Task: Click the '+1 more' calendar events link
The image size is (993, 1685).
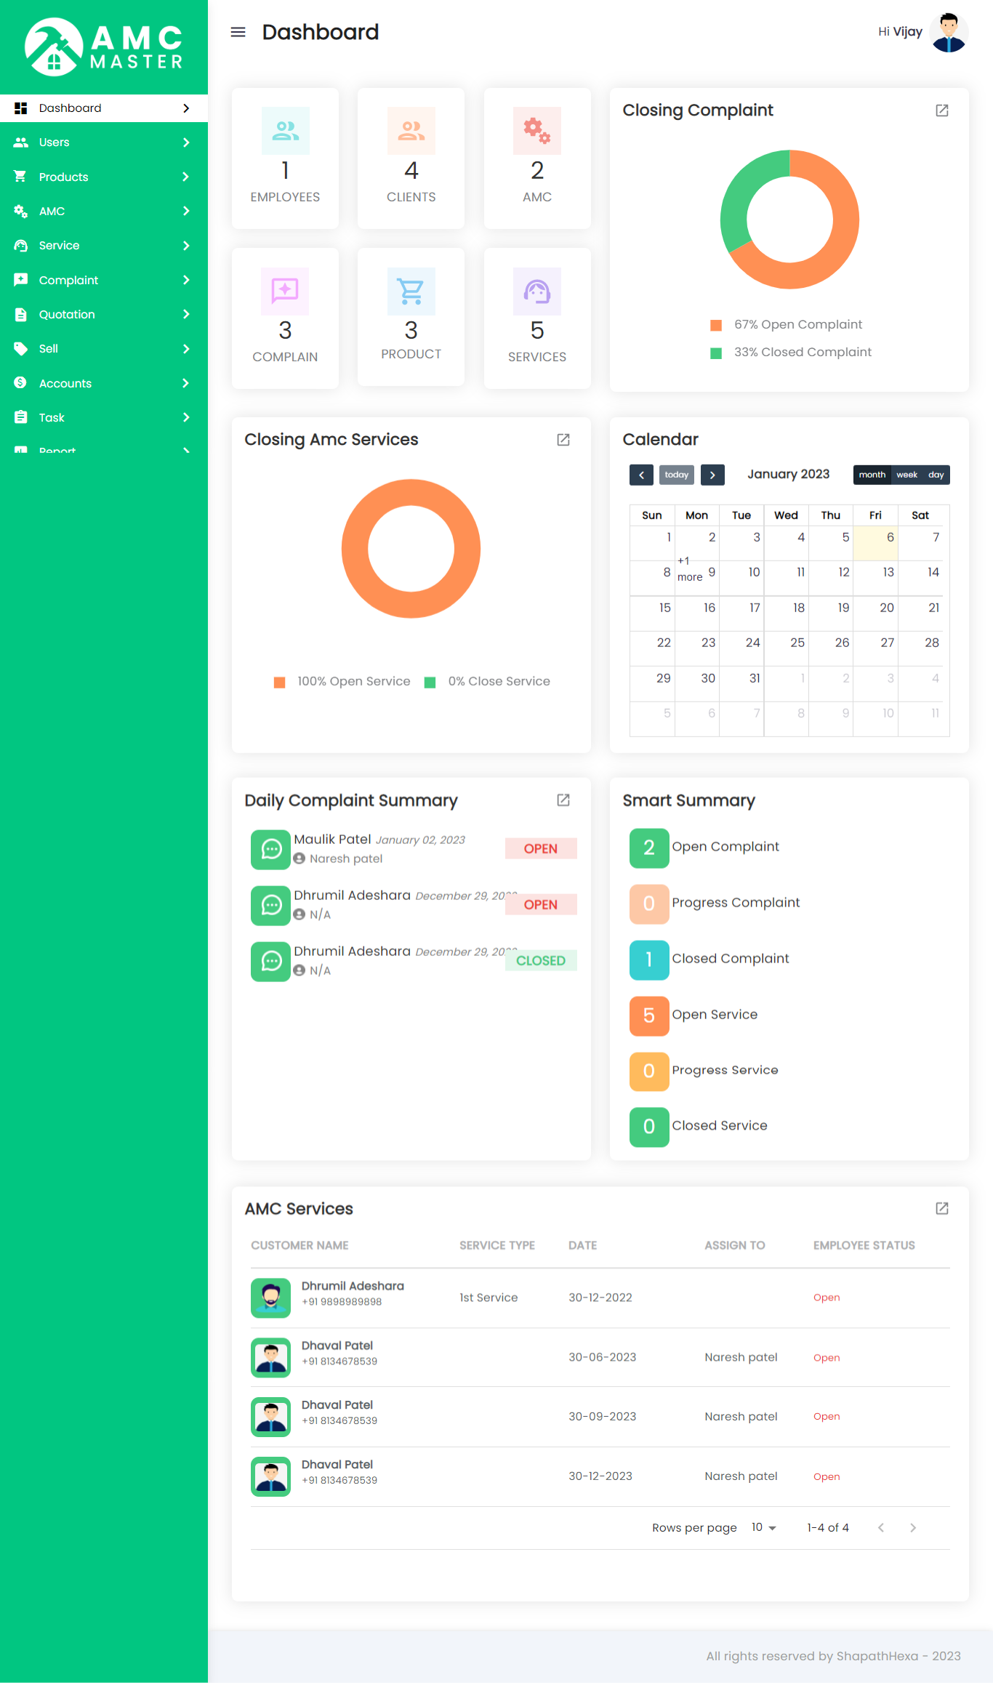Action: tap(689, 569)
